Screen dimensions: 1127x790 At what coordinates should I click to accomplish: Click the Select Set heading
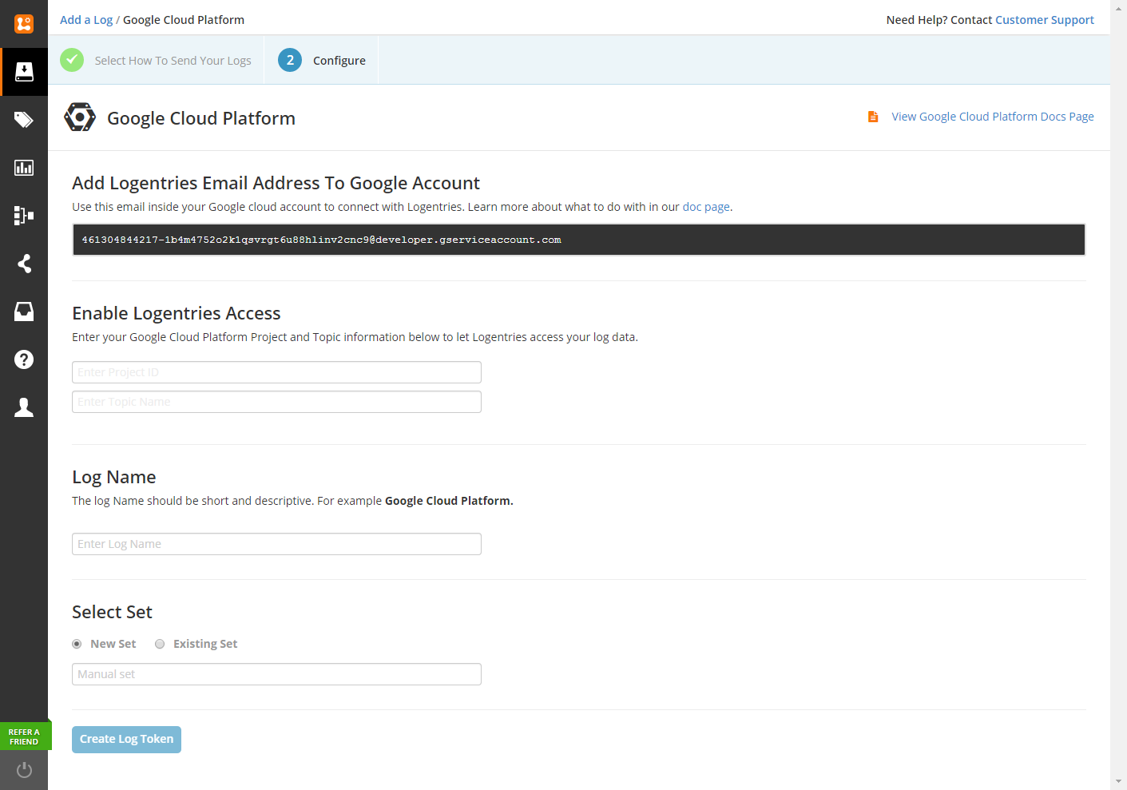[x=112, y=612]
